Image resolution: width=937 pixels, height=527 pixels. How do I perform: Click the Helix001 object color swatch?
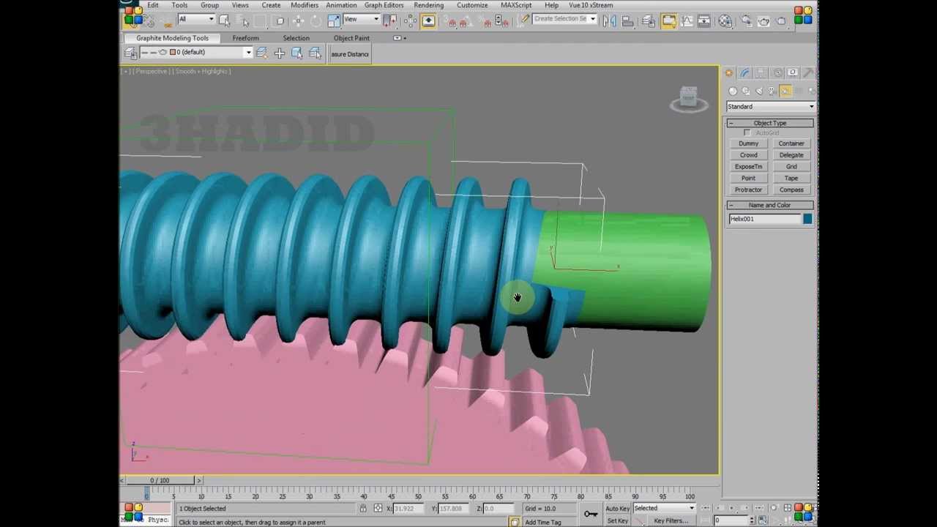pyautogui.click(x=807, y=219)
